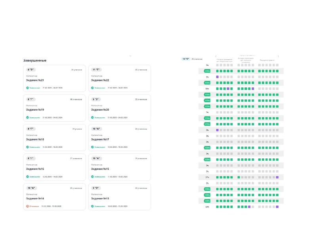Select the Завершенные section heading
The height and width of the screenshot is (237, 317).
(x=35, y=60)
